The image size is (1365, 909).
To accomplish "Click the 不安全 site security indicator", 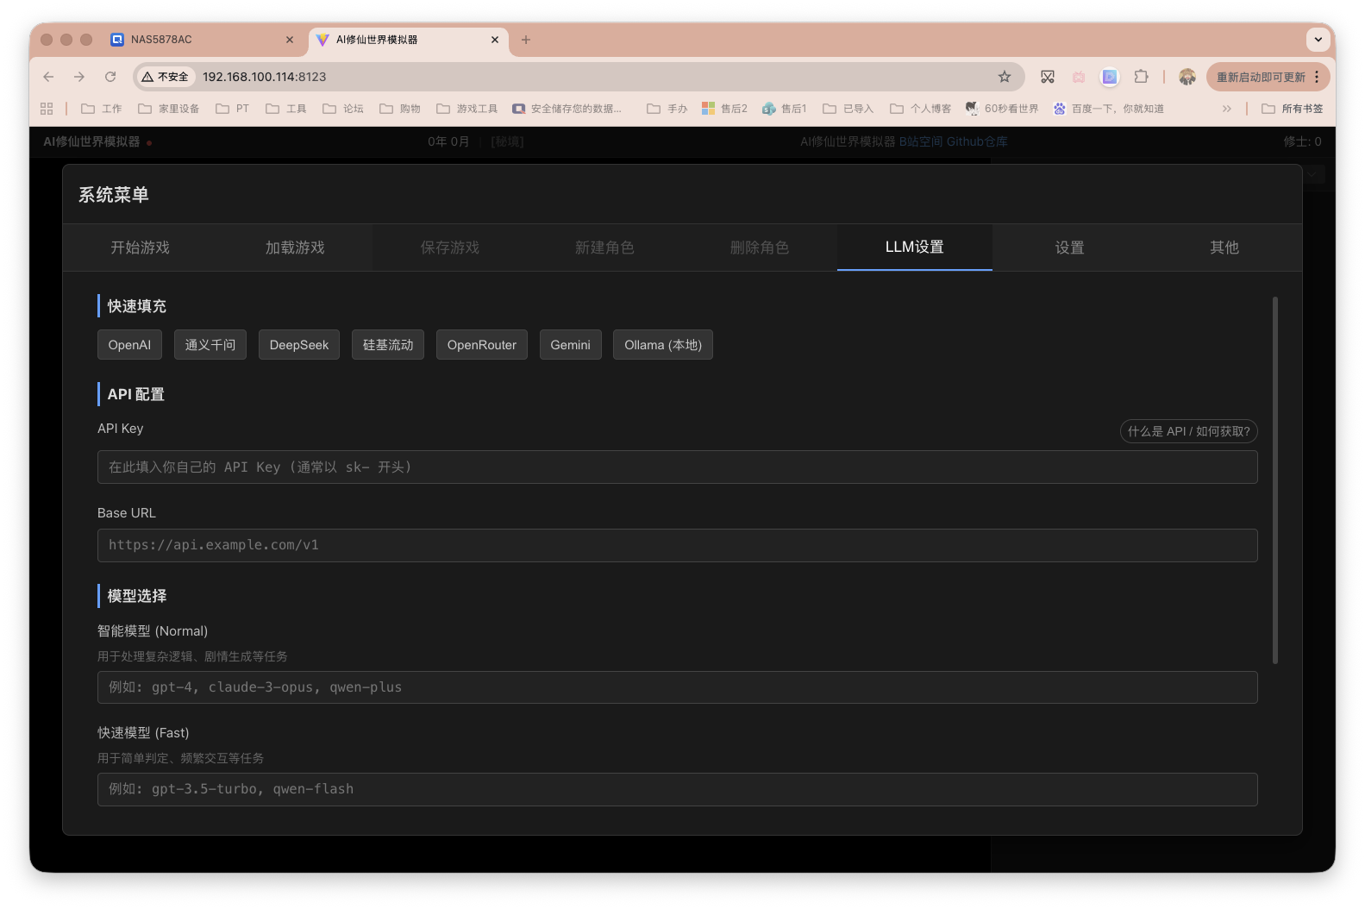I will pyautogui.click(x=166, y=77).
